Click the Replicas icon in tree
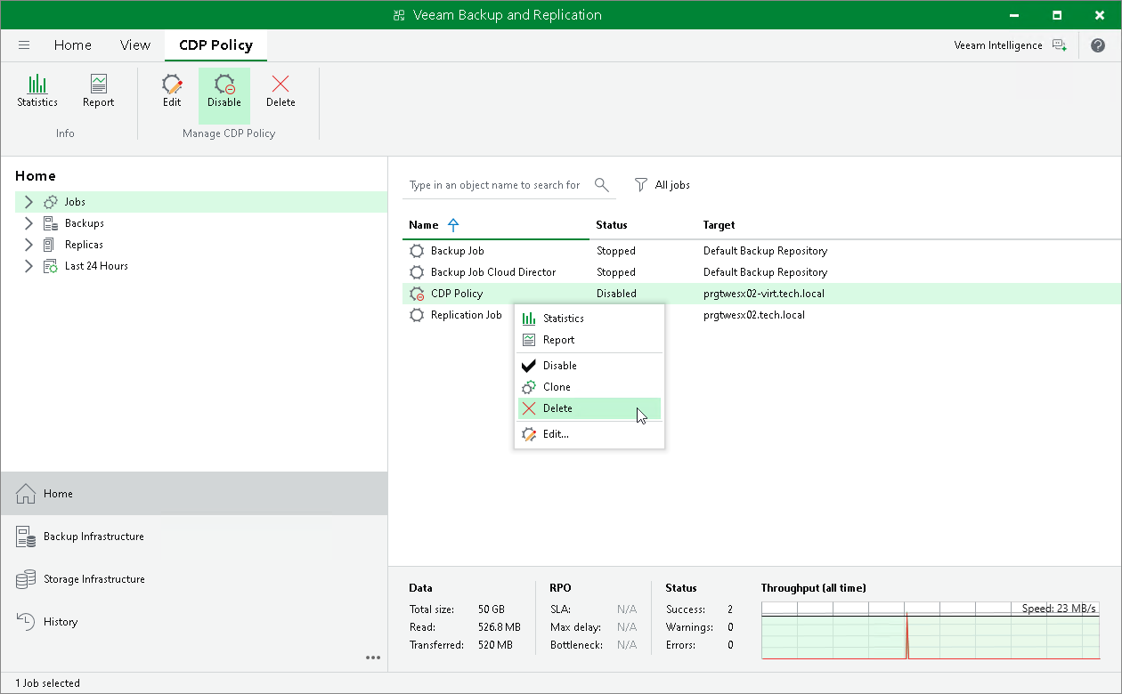Image resolution: width=1122 pixels, height=694 pixels. click(x=49, y=245)
